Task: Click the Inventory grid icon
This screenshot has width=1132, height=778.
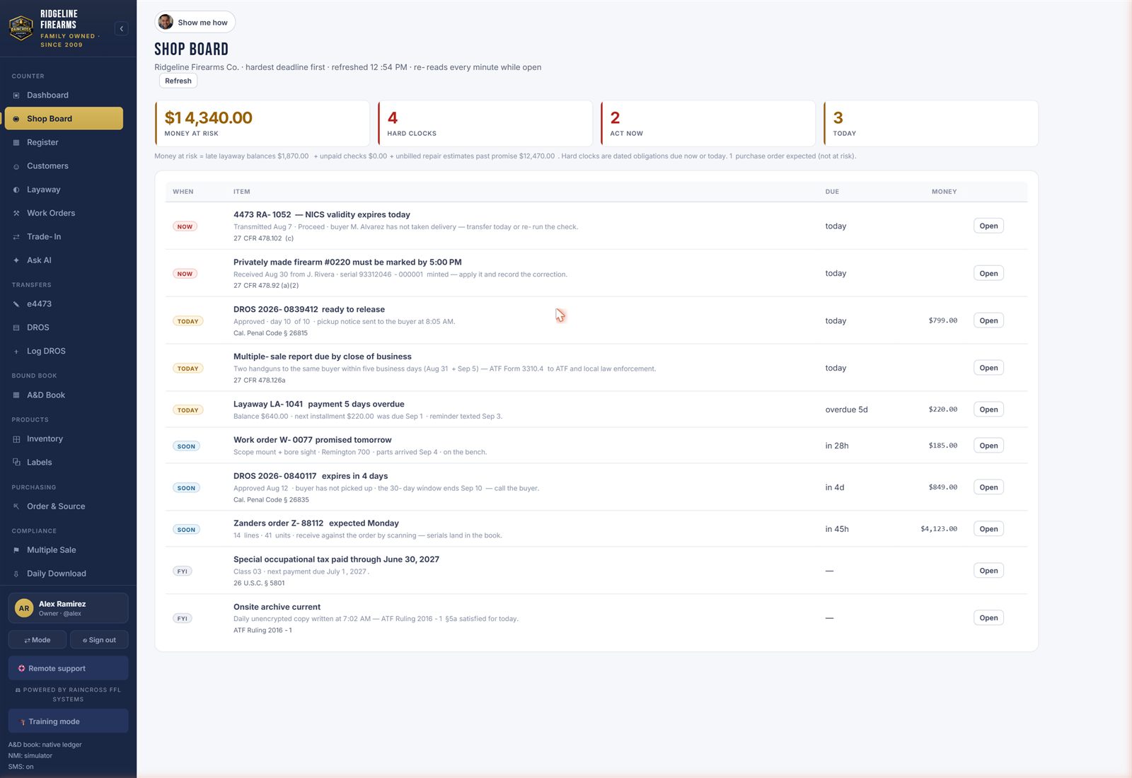Action: tap(16, 439)
